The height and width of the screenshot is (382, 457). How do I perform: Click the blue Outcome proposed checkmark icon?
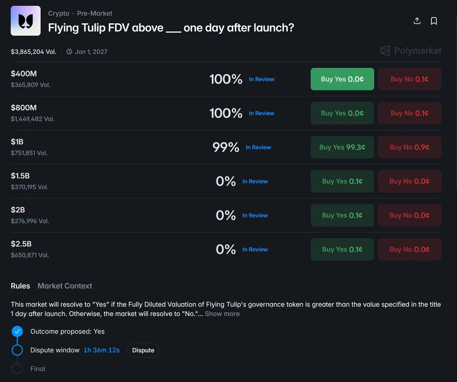[17, 331]
